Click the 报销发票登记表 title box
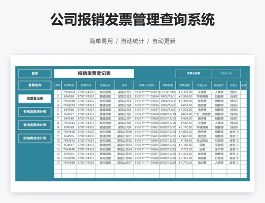The height and width of the screenshot is (203, 265). point(94,73)
